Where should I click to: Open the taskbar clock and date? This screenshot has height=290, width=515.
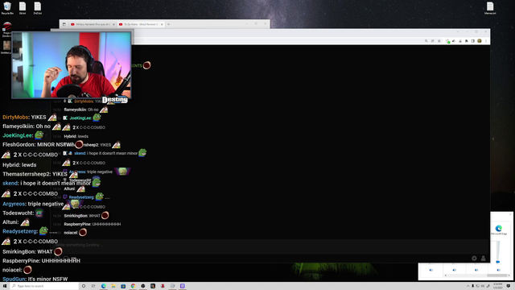[x=498, y=286]
